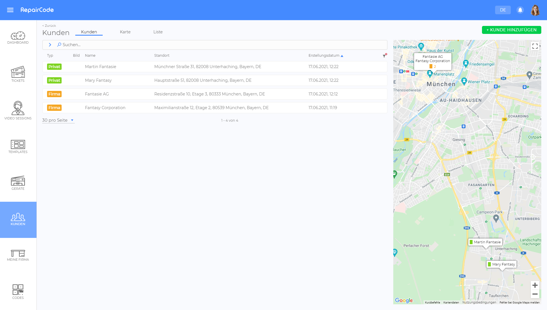The height and width of the screenshot is (310, 547).
Task: Toggle fullscreen mode on the map
Action: point(535,46)
